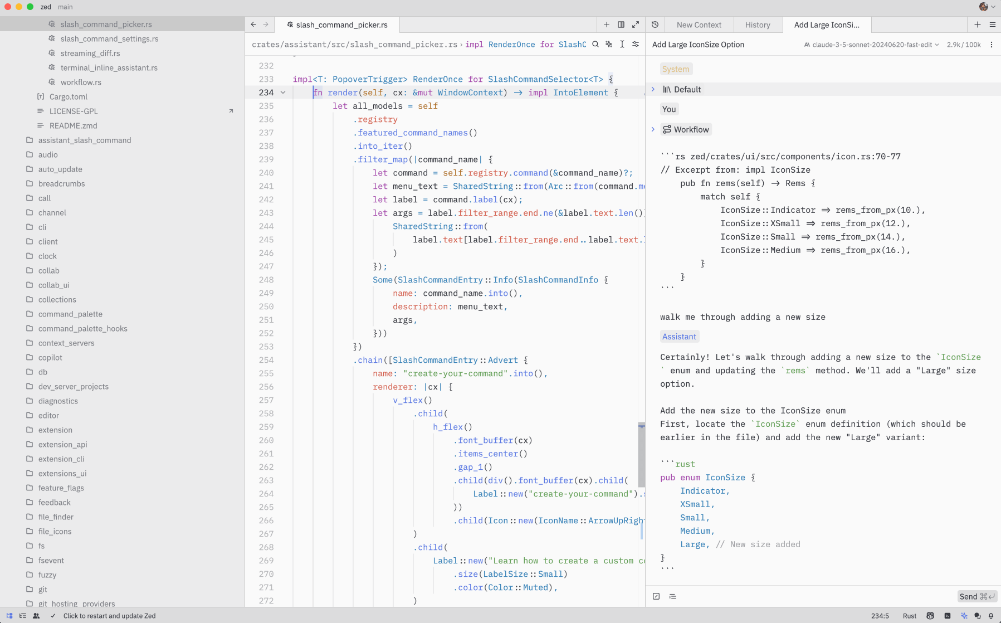Switch to the New Context tab
The image size is (1001, 623).
699,25
